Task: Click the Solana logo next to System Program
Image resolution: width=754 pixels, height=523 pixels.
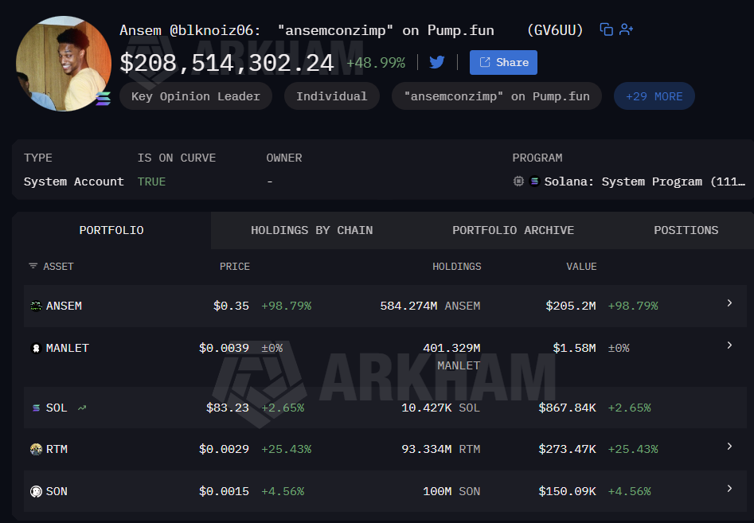Action: pyautogui.click(x=534, y=181)
